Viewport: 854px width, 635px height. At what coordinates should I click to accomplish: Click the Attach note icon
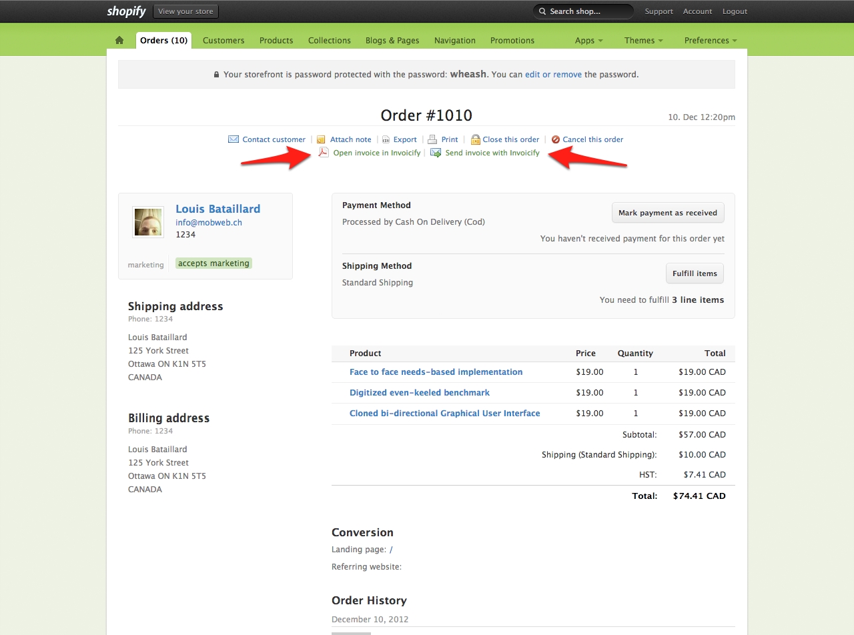(x=321, y=139)
